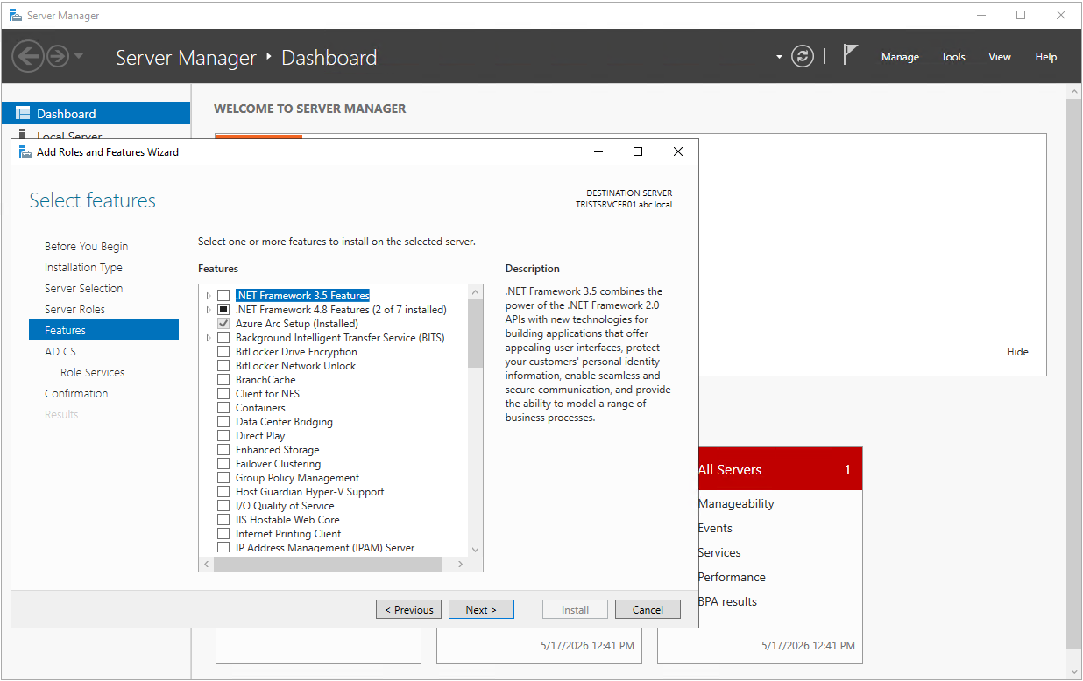Check Client for NFS checkbox
1083x681 pixels.
[223, 394]
